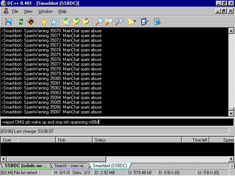235x176 pixels.
Task: Close the inner Smashbot MDI window
Action: click(x=231, y=11)
